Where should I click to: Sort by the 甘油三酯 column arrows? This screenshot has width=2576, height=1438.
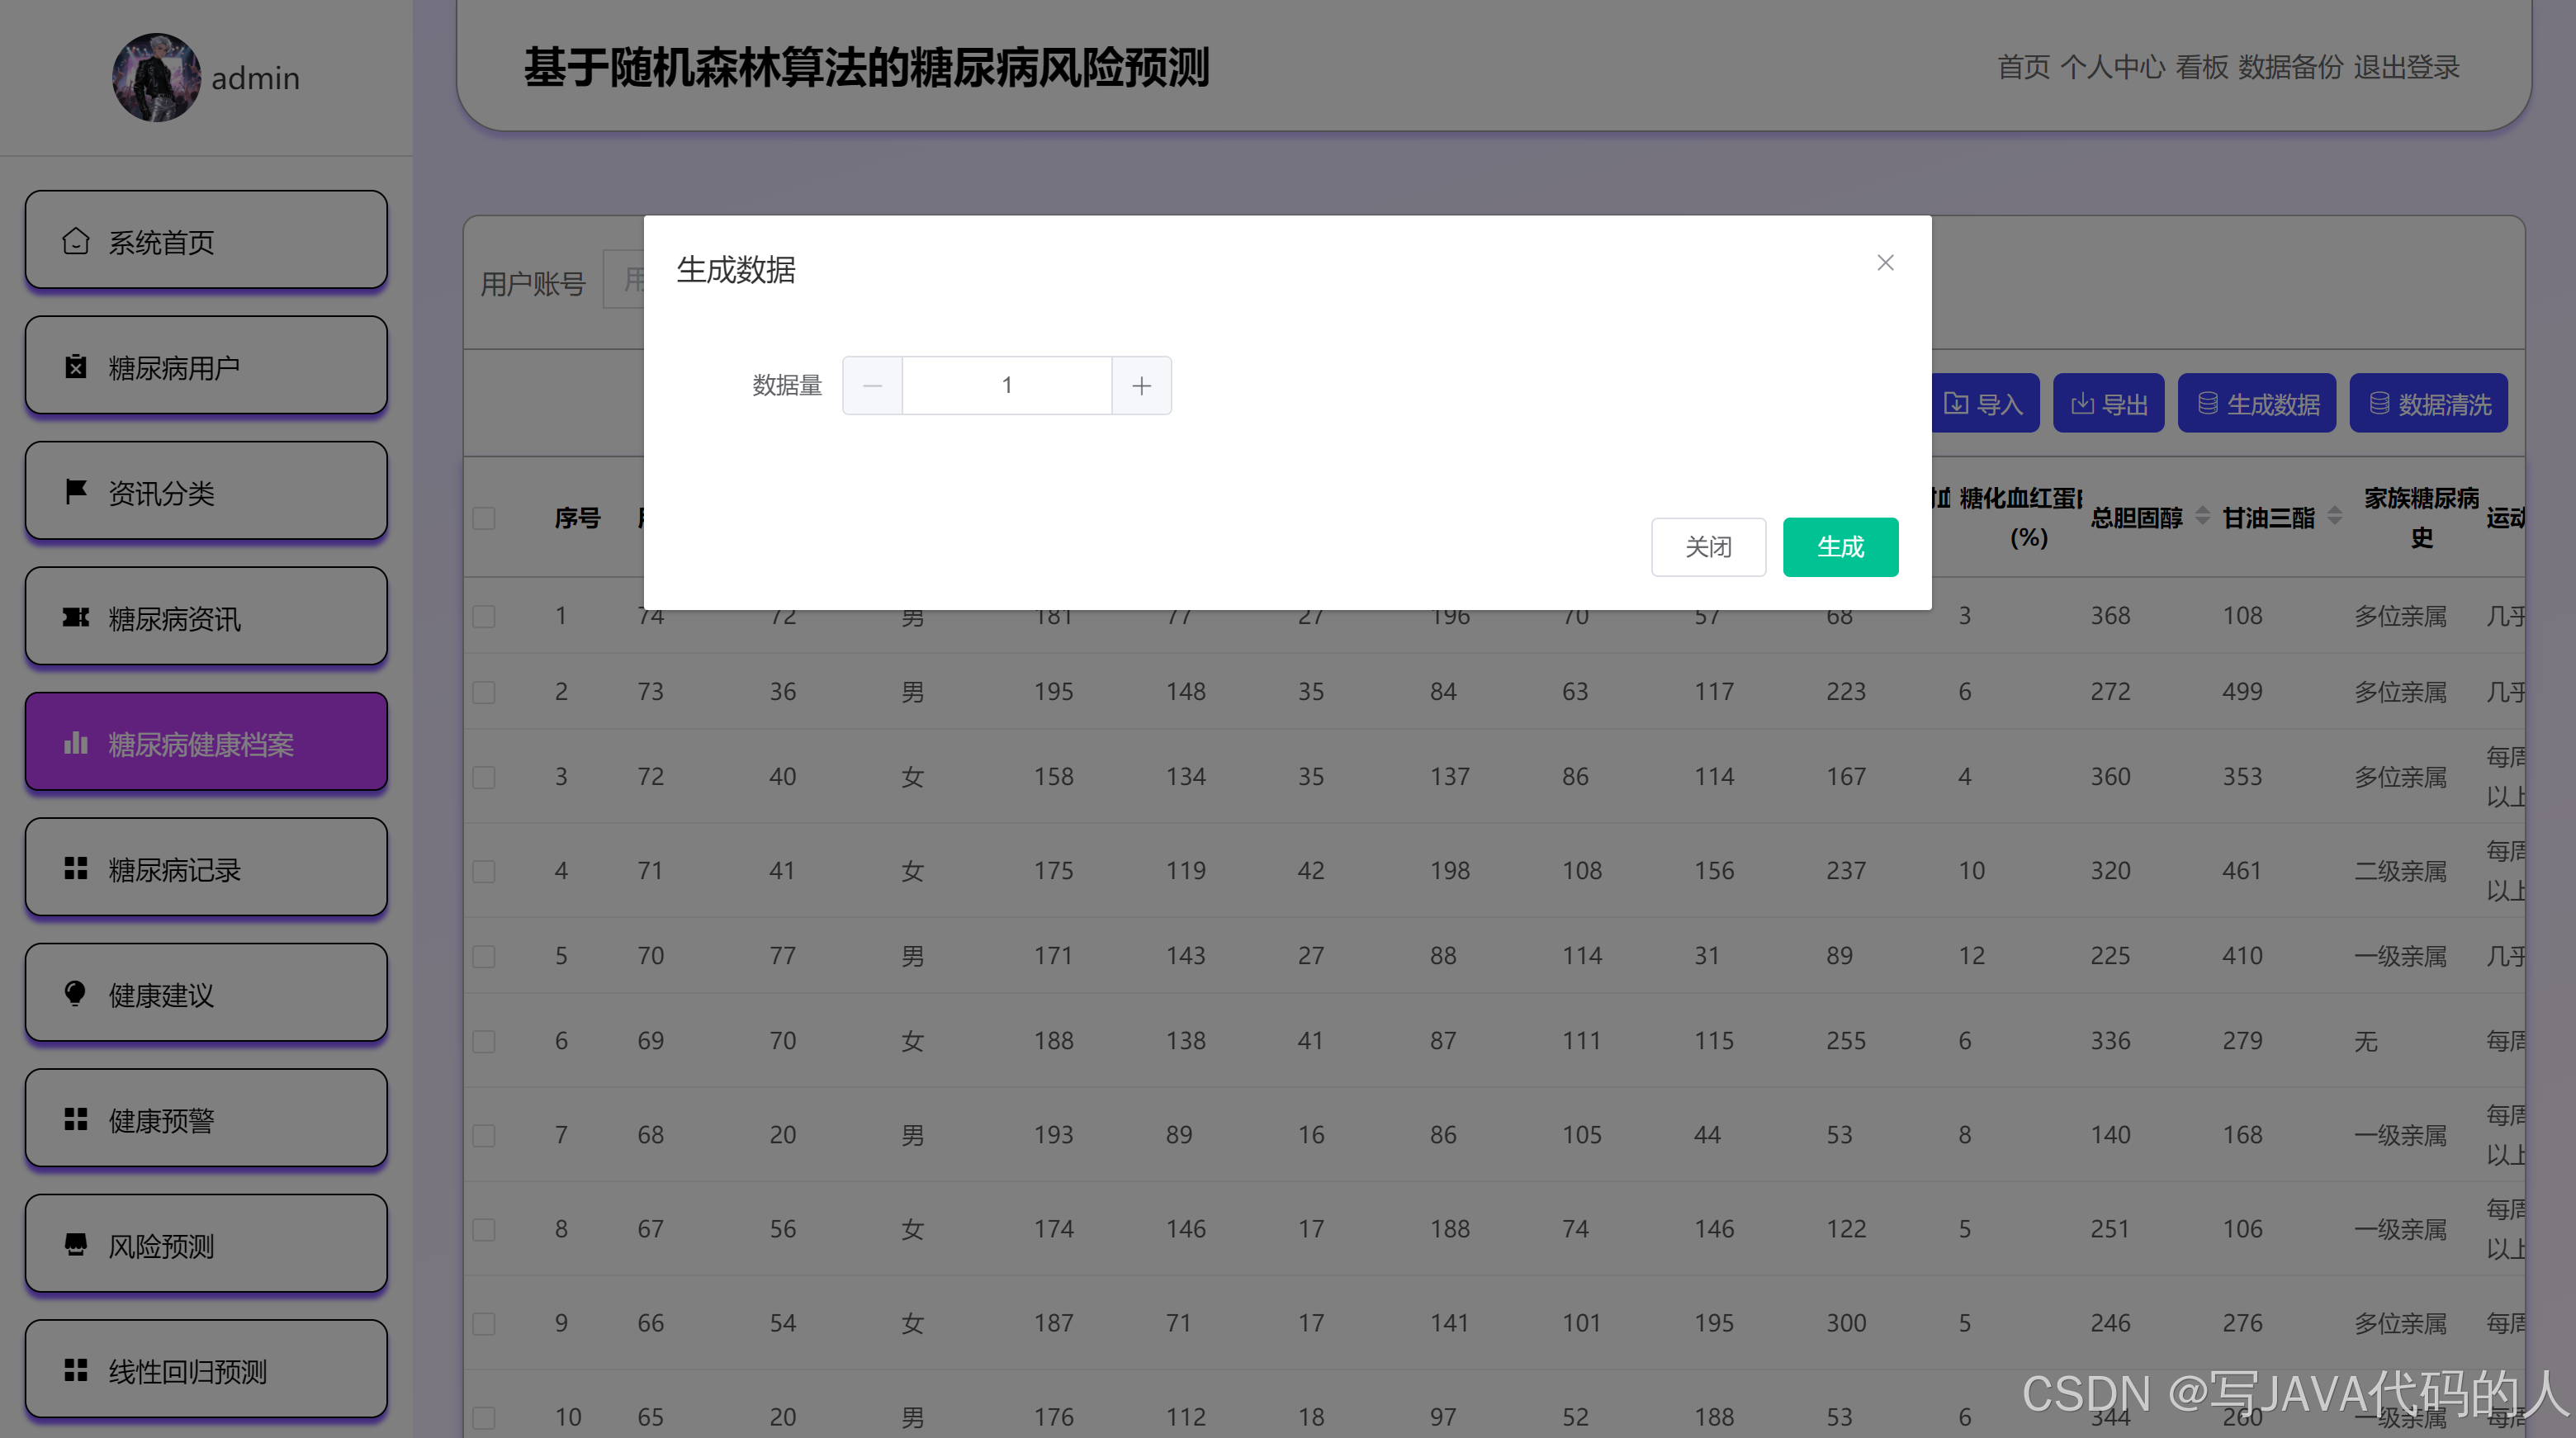(2335, 516)
